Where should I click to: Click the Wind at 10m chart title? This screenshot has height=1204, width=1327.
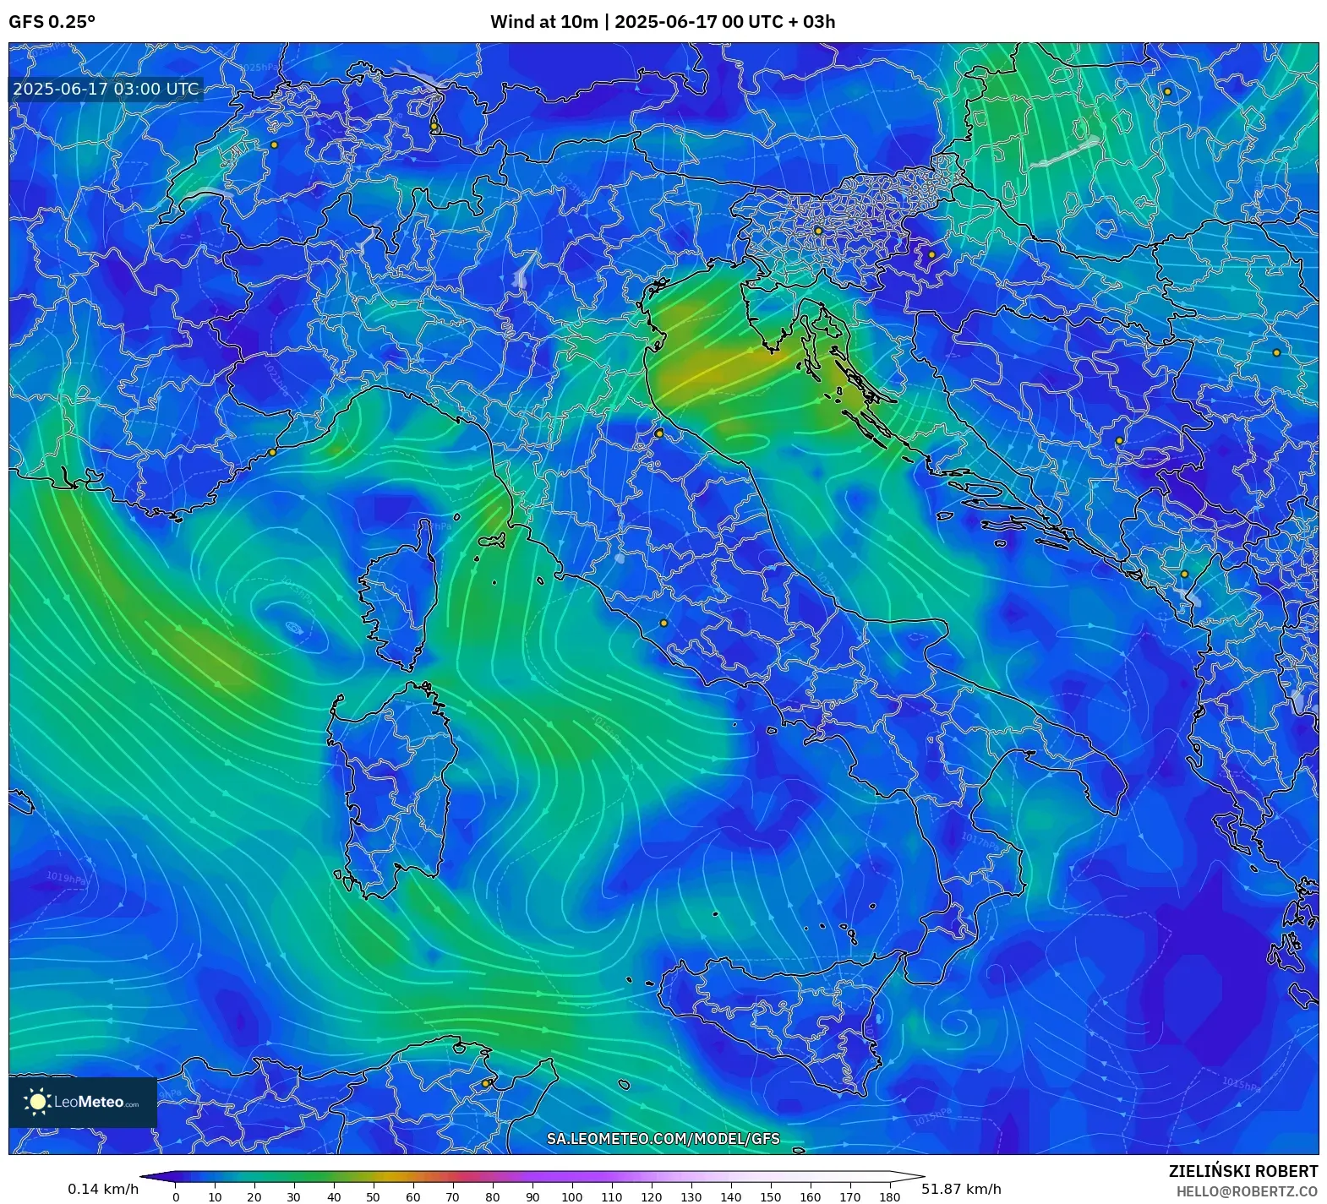click(663, 22)
